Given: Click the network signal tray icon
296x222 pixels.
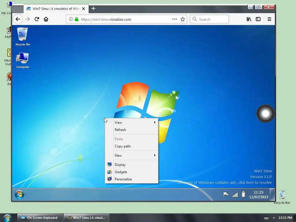Looking at the screenshot, I should tap(235, 195).
